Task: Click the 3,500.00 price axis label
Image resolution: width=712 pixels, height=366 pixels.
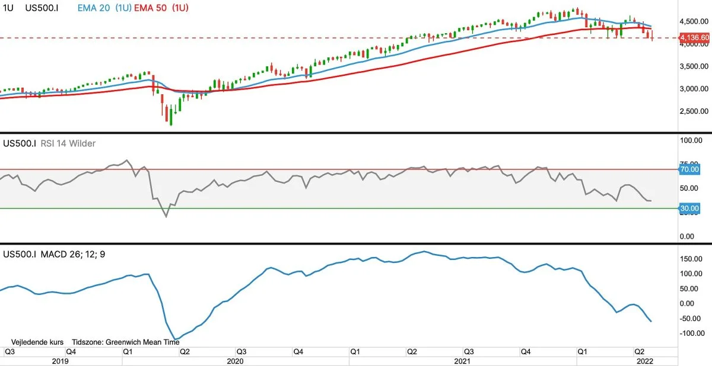Action: point(695,66)
